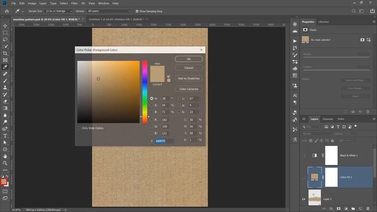The height and width of the screenshot is (212, 377).
Task: Select the Clone Stamp tool
Action: point(5,88)
